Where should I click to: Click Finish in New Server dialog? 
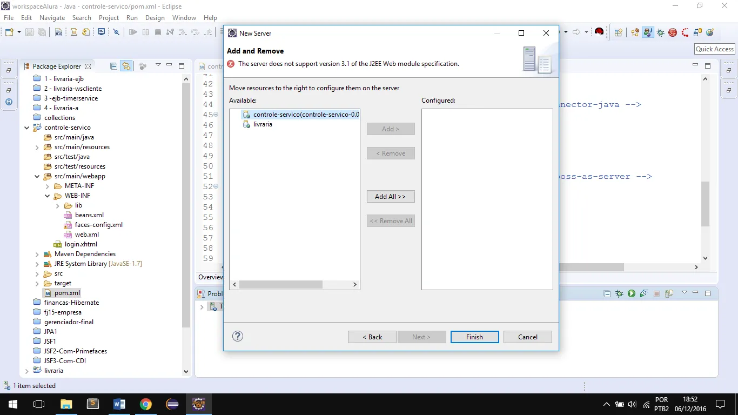[474, 337]
